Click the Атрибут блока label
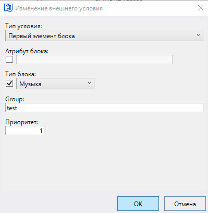The image size is (208, 213). pyautogui.click(x=27, y=51)
